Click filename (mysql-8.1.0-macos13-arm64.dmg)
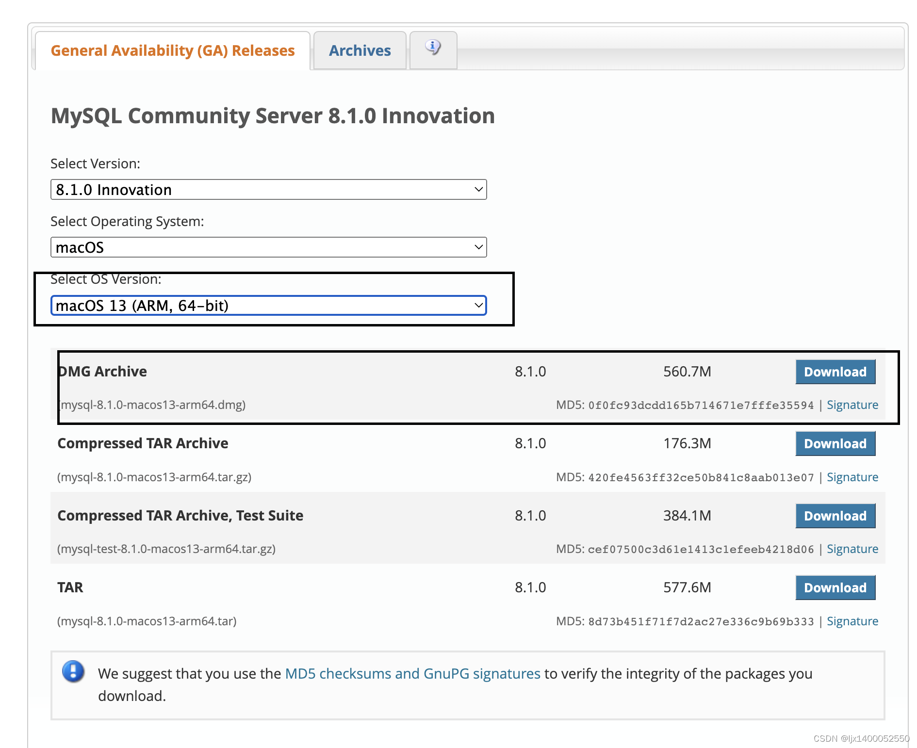This screenshot has width=917, height=748. click(152, 405)
